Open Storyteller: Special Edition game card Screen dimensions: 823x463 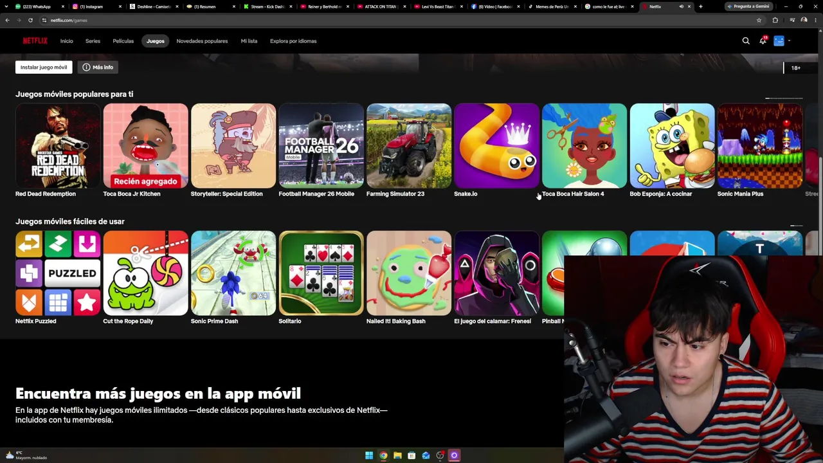tap(233, 145)
